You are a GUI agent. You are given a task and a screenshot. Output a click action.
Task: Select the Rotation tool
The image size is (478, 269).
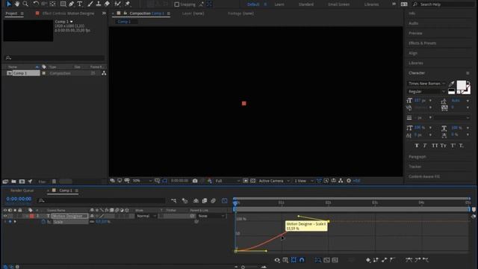pos(36,4)
